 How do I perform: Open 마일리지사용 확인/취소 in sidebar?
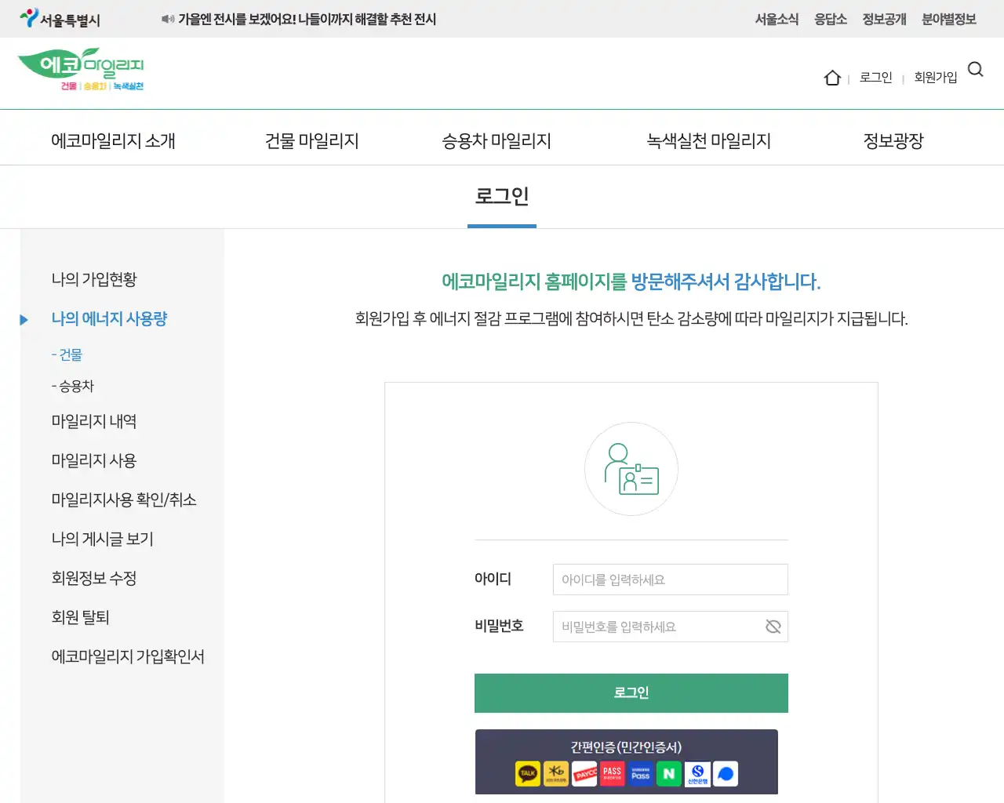pos(124,500)
